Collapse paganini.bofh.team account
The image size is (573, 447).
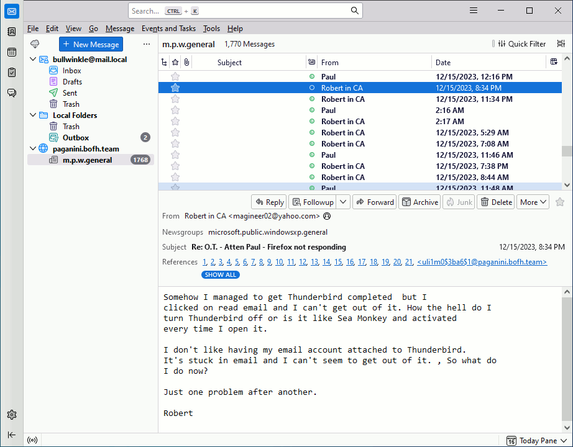(x=33, y=148)
